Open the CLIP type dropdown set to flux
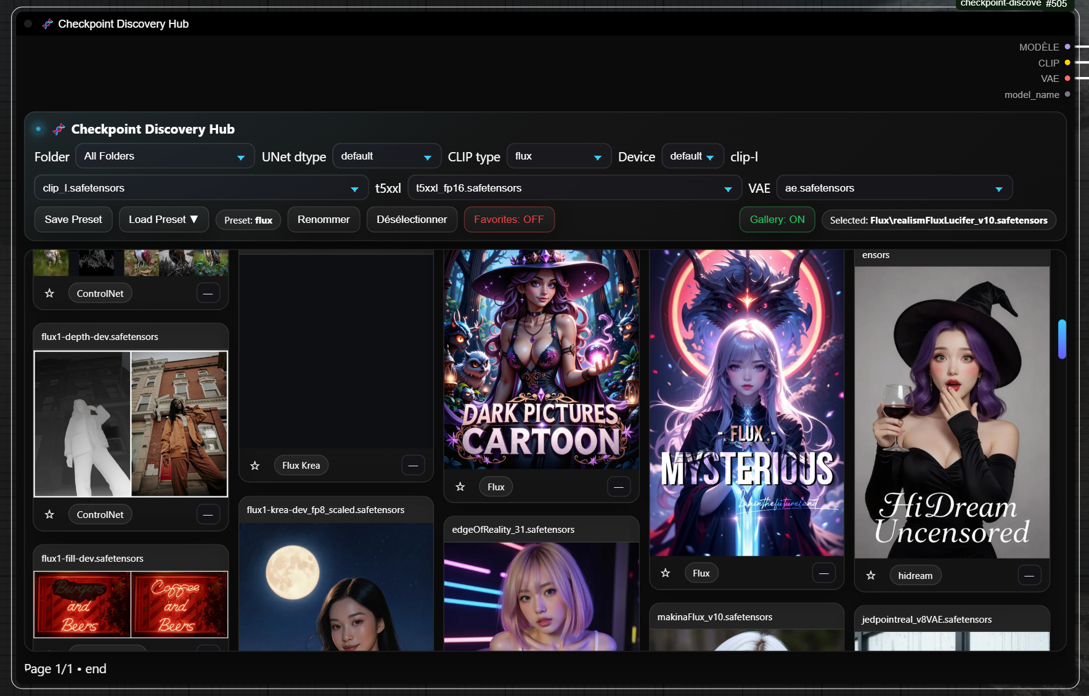Viewport: 1089px width, 696px height. (x=558, y=156)
